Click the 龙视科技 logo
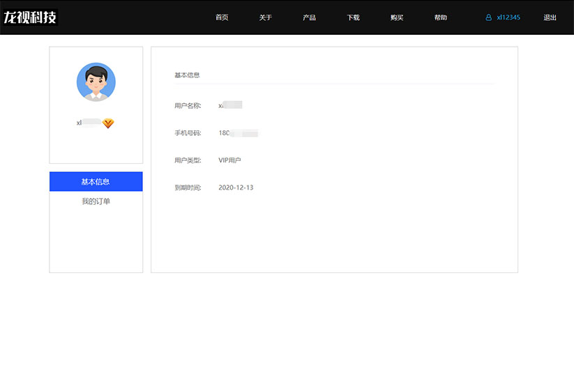This screenshot has width=574, height=379. click(x=30, y=17)
